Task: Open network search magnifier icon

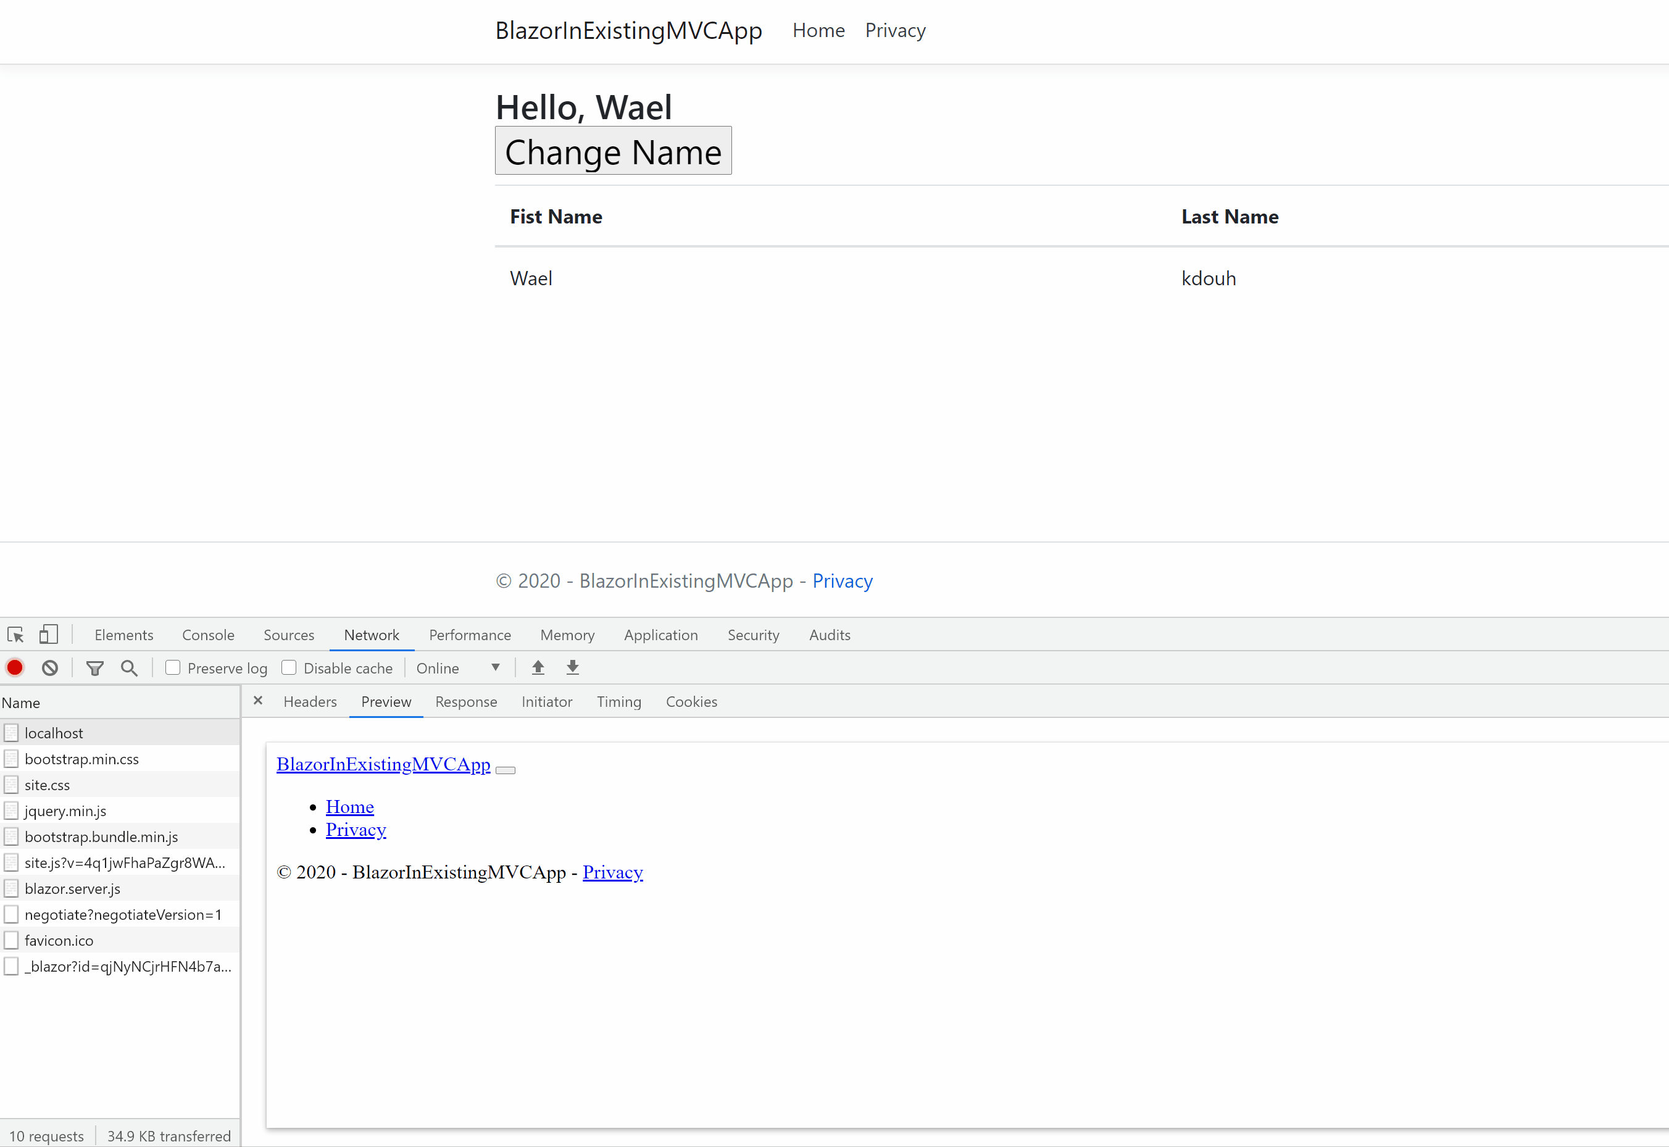Action: (130, 669)
